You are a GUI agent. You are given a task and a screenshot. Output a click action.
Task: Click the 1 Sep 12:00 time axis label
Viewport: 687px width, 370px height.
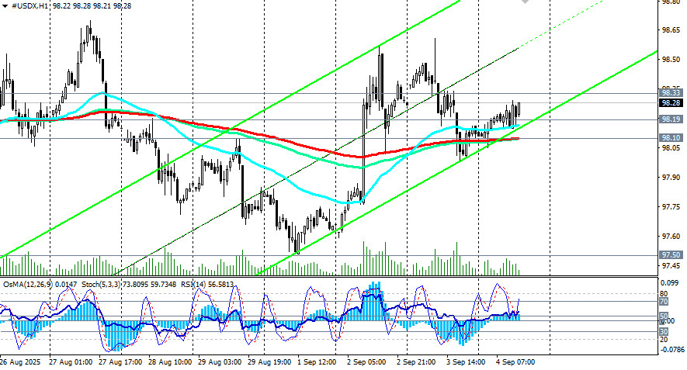pos(317,362)
